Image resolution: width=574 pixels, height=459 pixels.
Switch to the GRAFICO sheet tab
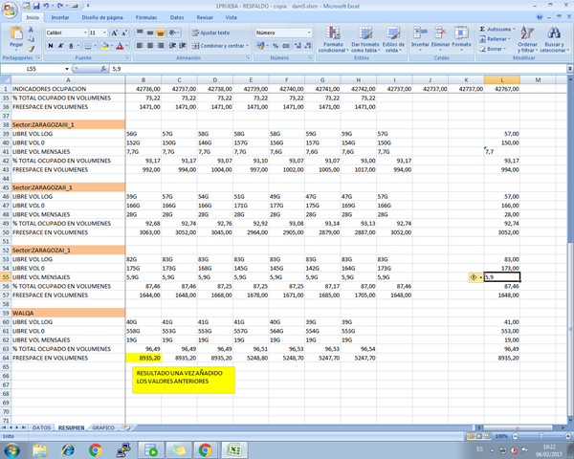tap(103, 427)
